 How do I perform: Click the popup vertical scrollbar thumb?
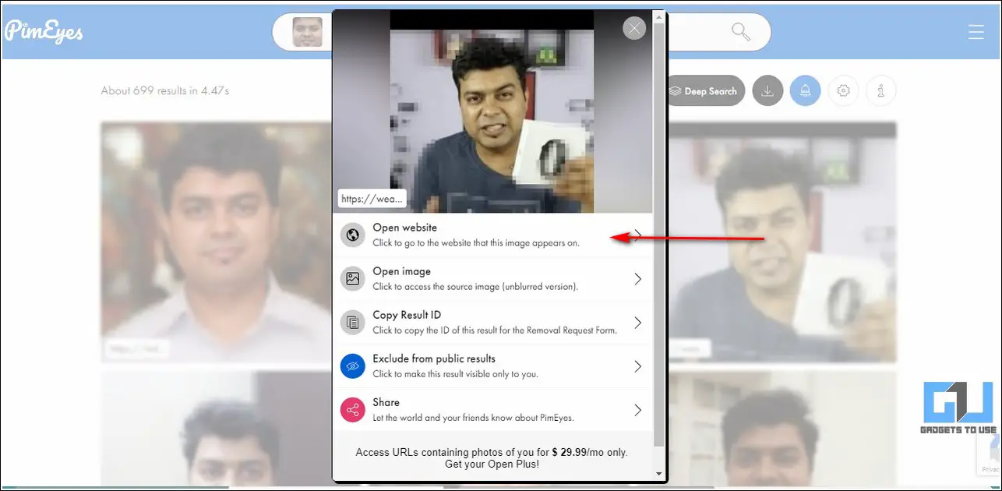point(659,234)
